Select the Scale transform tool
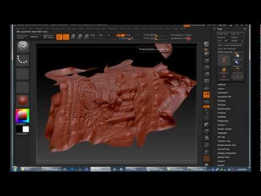Screen dimensions: 261x196 tap(80, 36)
